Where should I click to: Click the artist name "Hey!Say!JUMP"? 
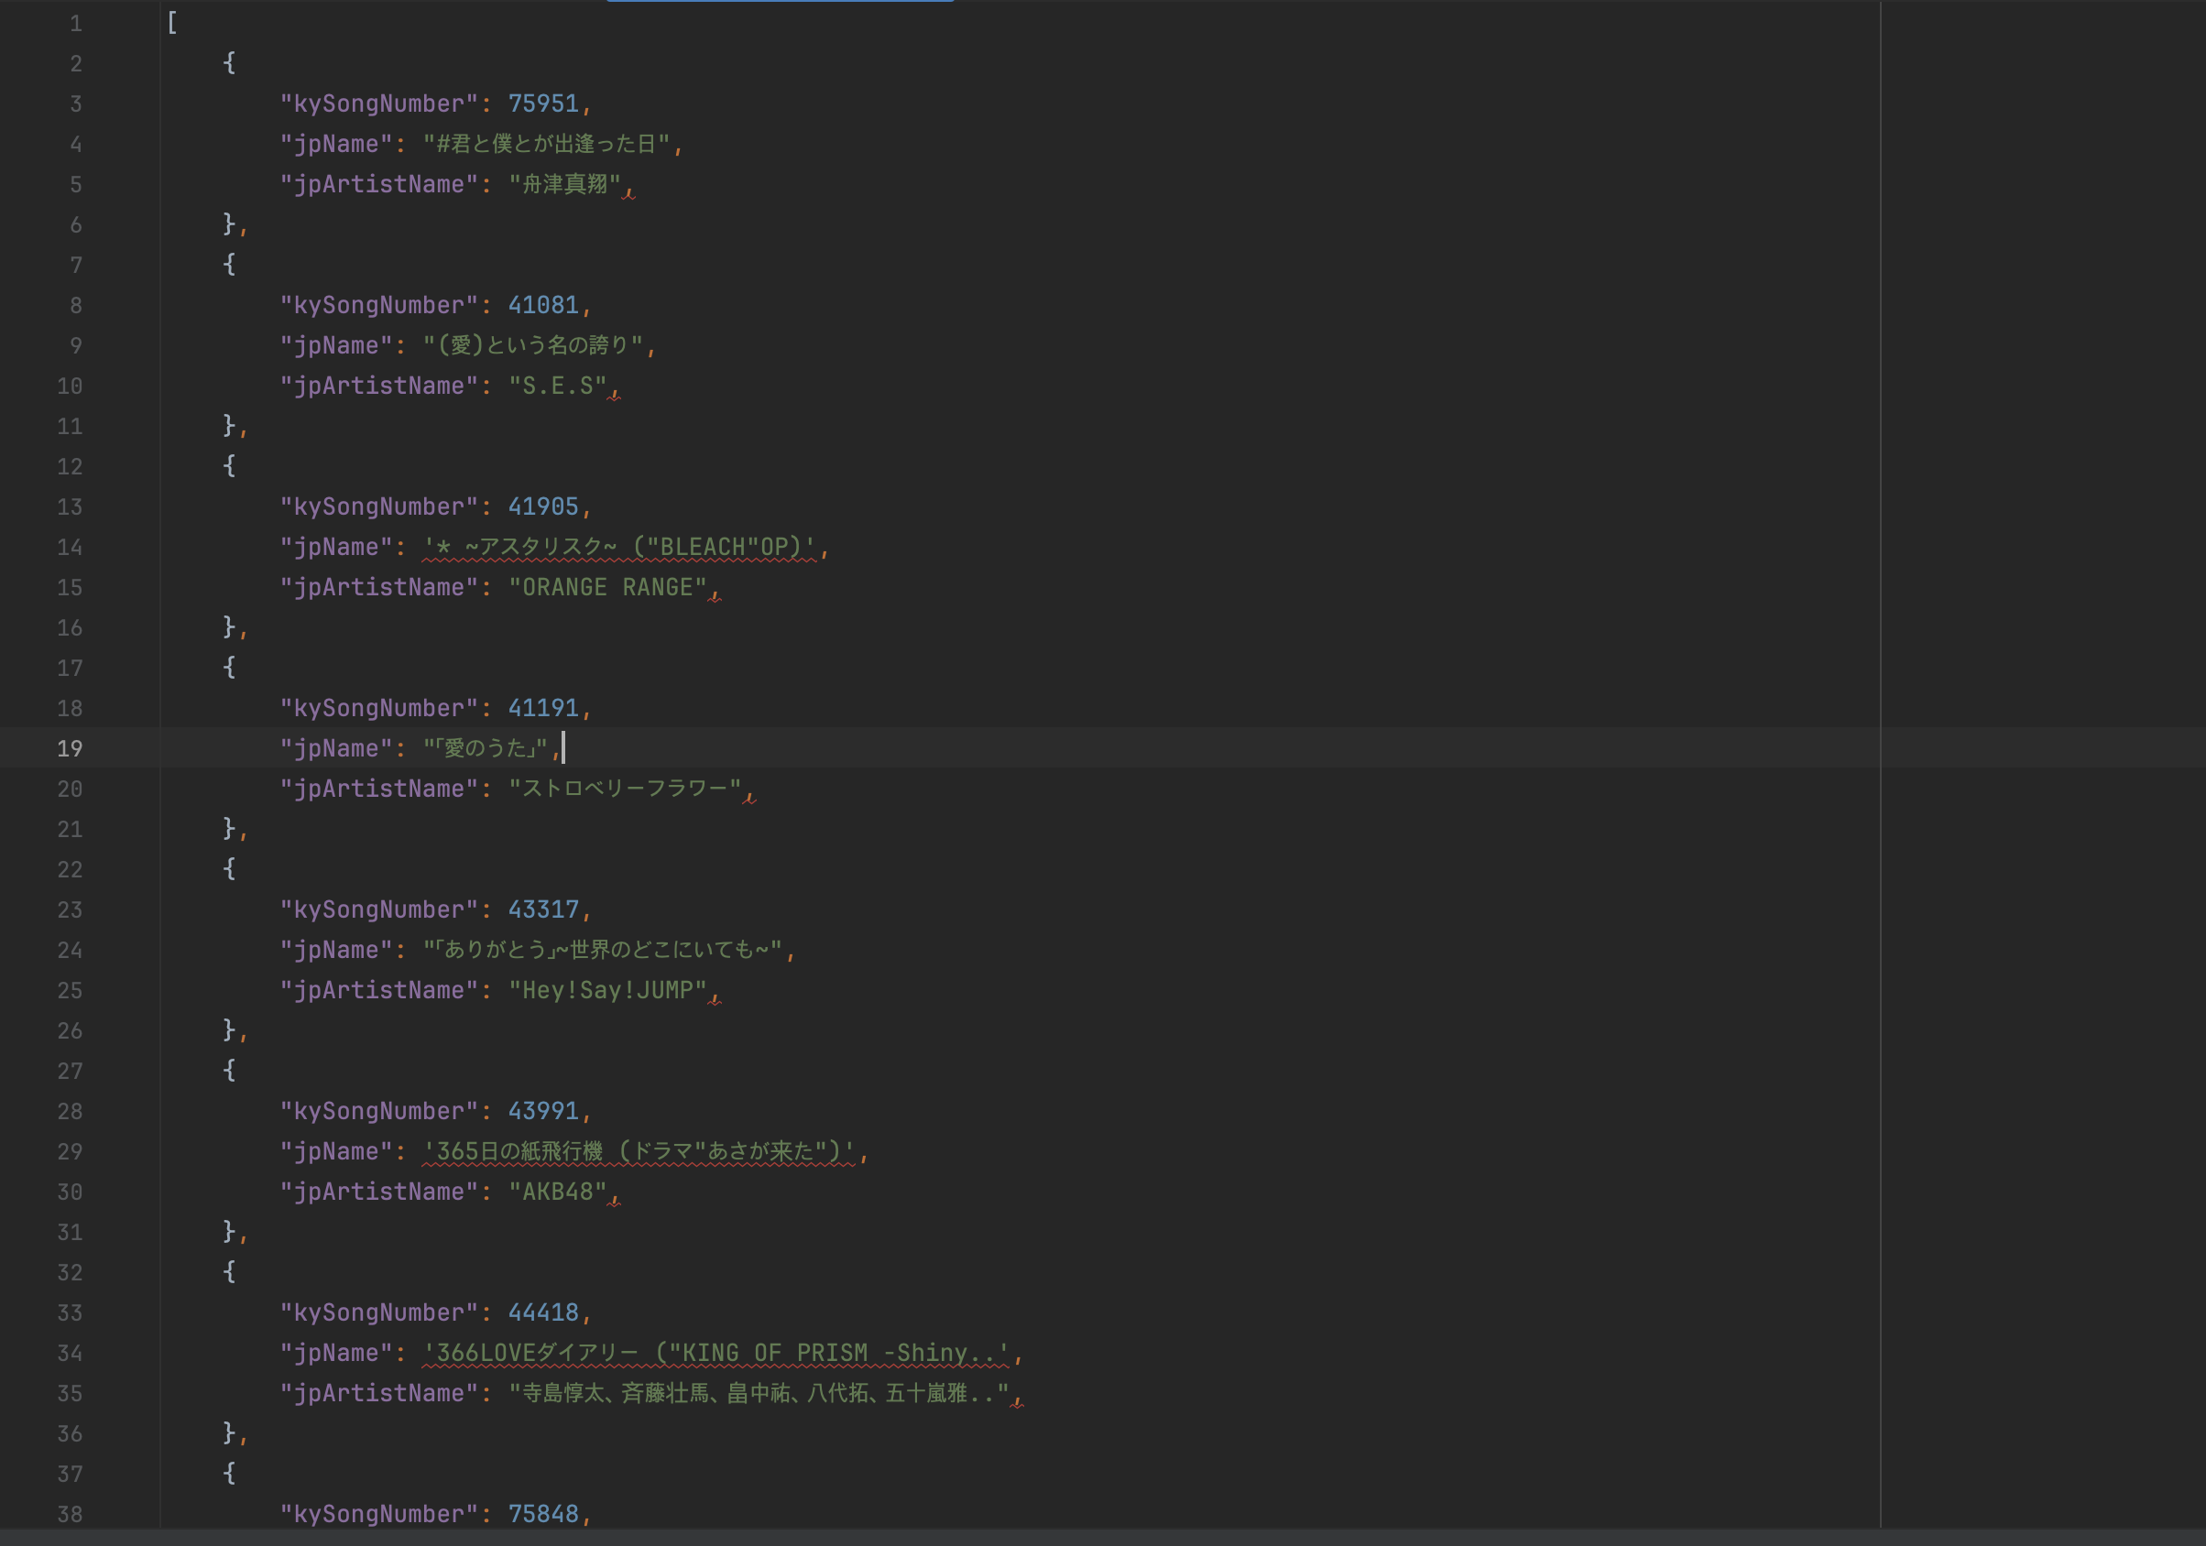pos(607,992)
